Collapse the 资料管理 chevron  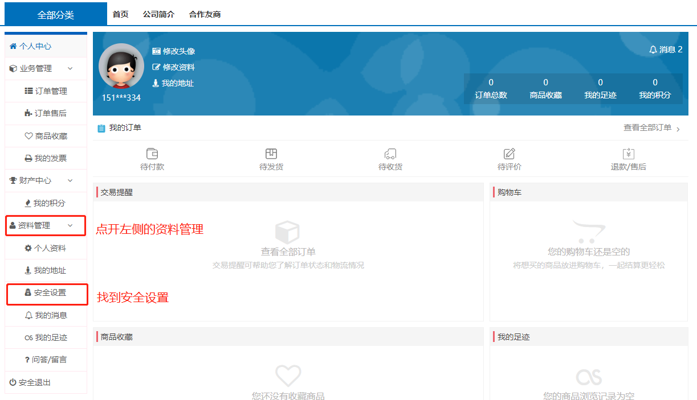70,226
